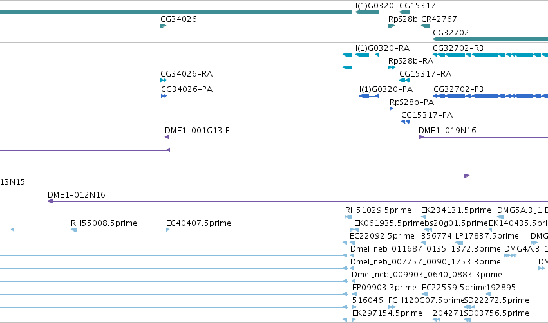Viewport: 548px width, 323px height.
Task: Click the 192895 EST label
Action: coord(501,288)
